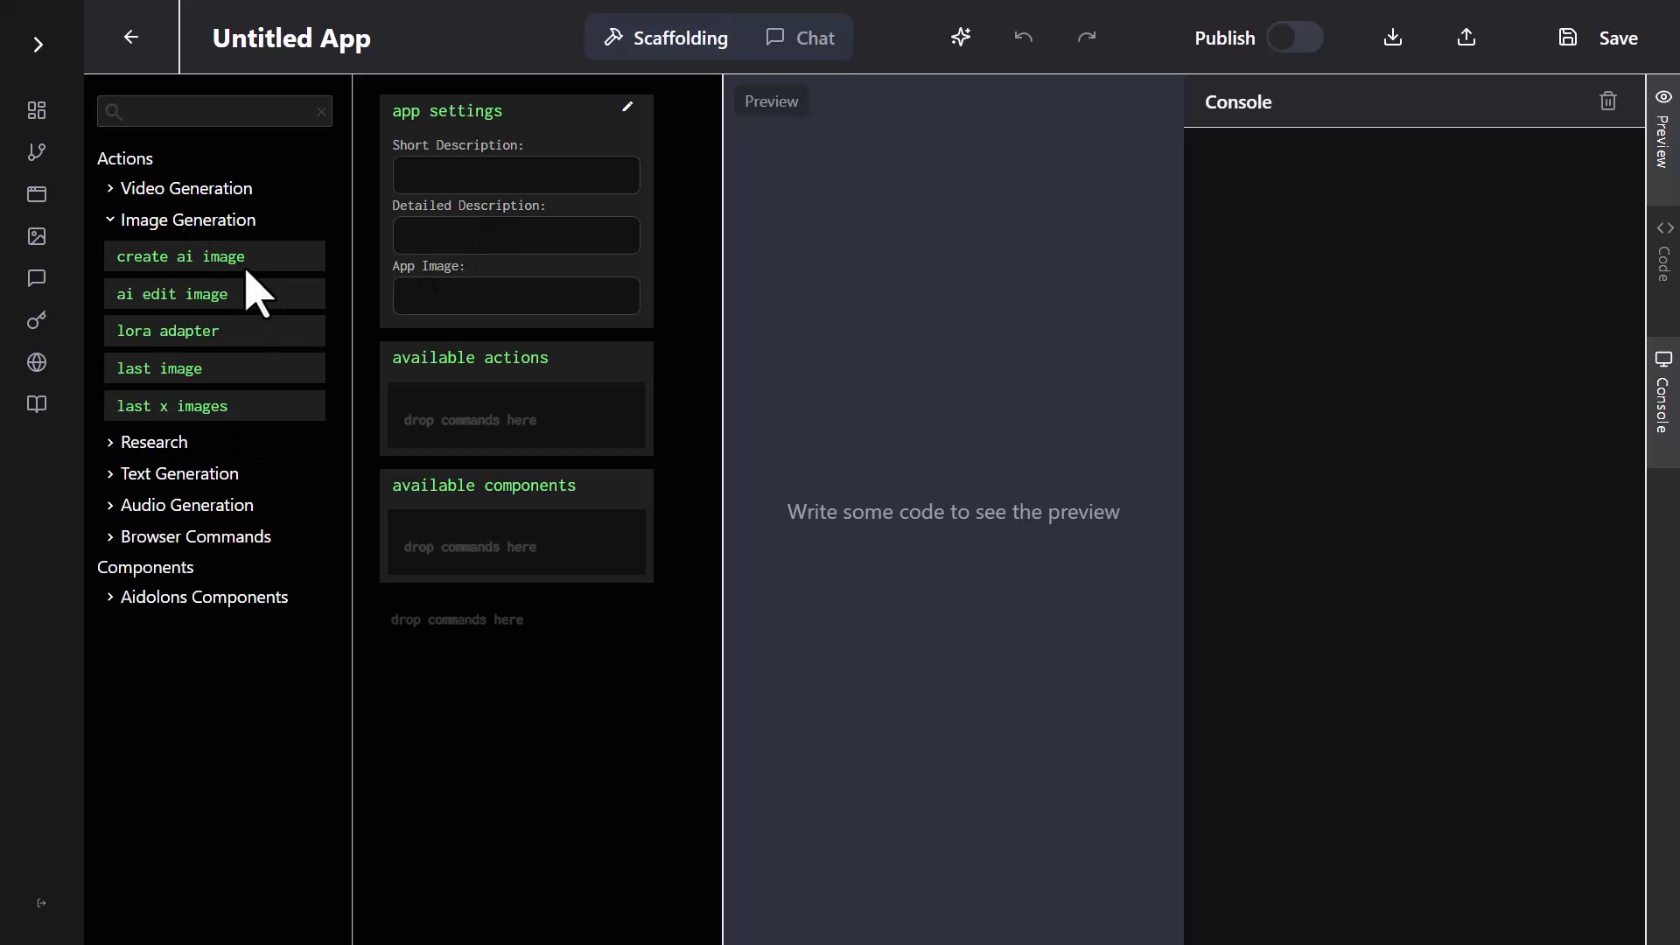Enable the Publish toggle
1680x945 pixels.
[x=1294, y=38]
